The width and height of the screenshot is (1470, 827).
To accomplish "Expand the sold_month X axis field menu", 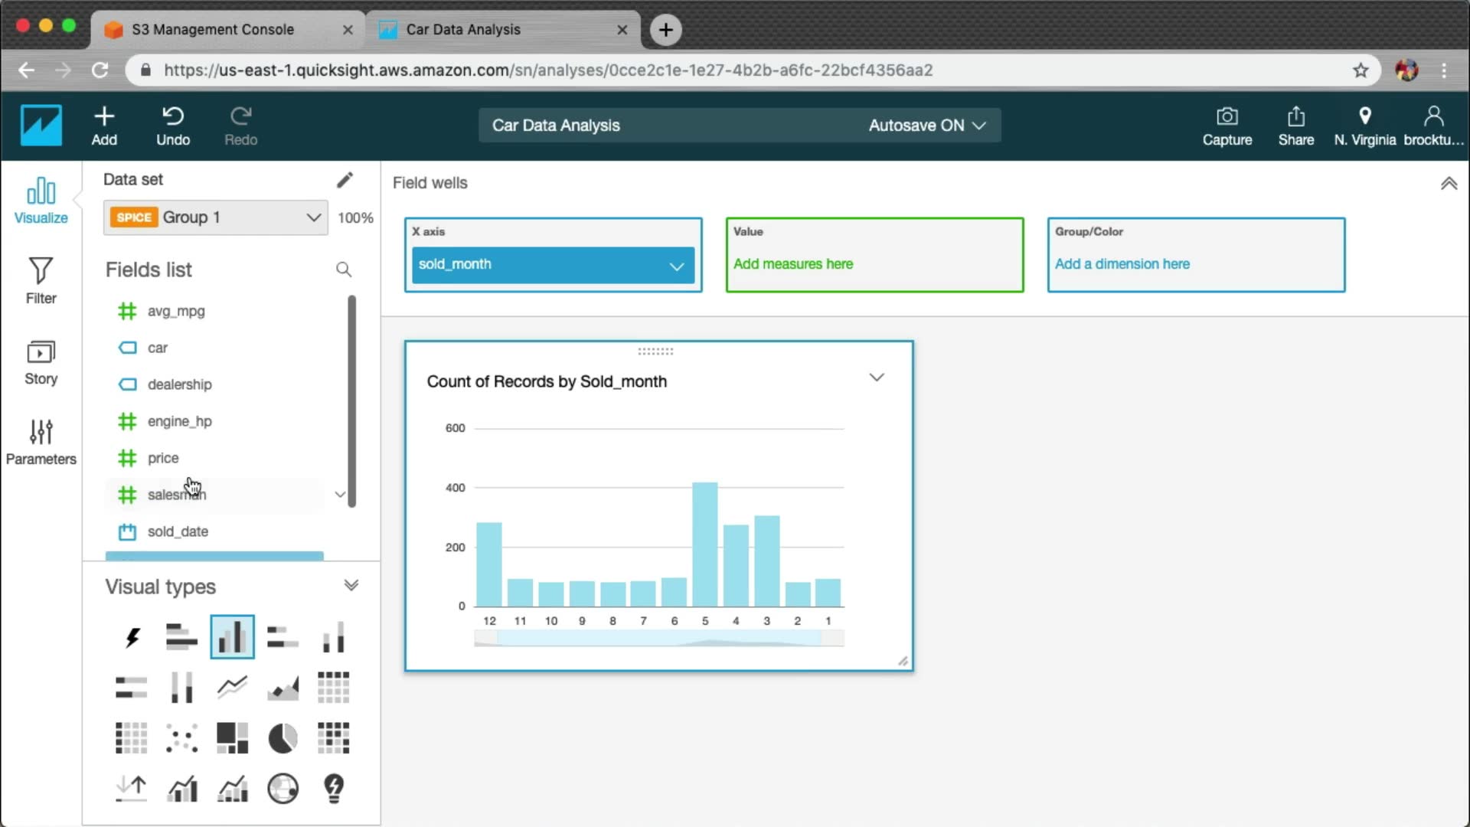I will pos(676,266).
